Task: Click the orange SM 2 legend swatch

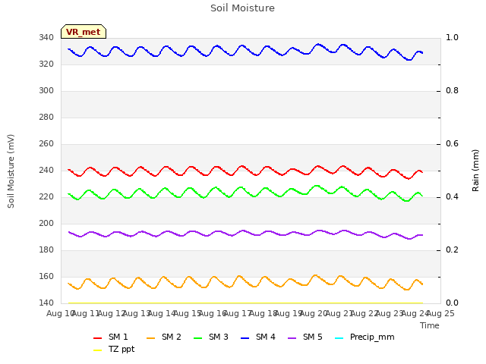Action: tap(151, 338)
